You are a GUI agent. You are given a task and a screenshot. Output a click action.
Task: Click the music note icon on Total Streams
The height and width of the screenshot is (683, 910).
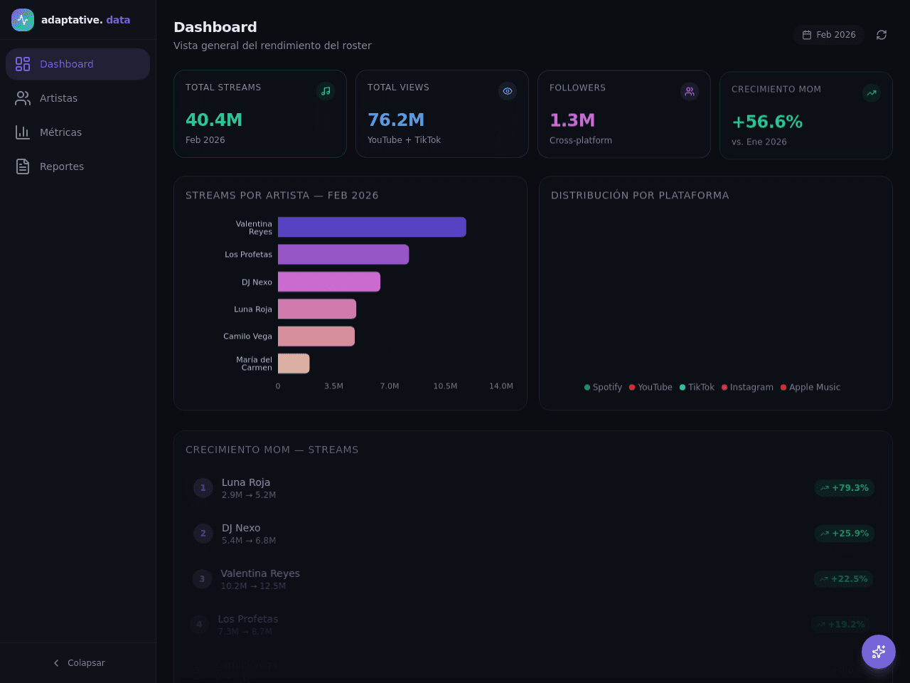pos(326,91)
